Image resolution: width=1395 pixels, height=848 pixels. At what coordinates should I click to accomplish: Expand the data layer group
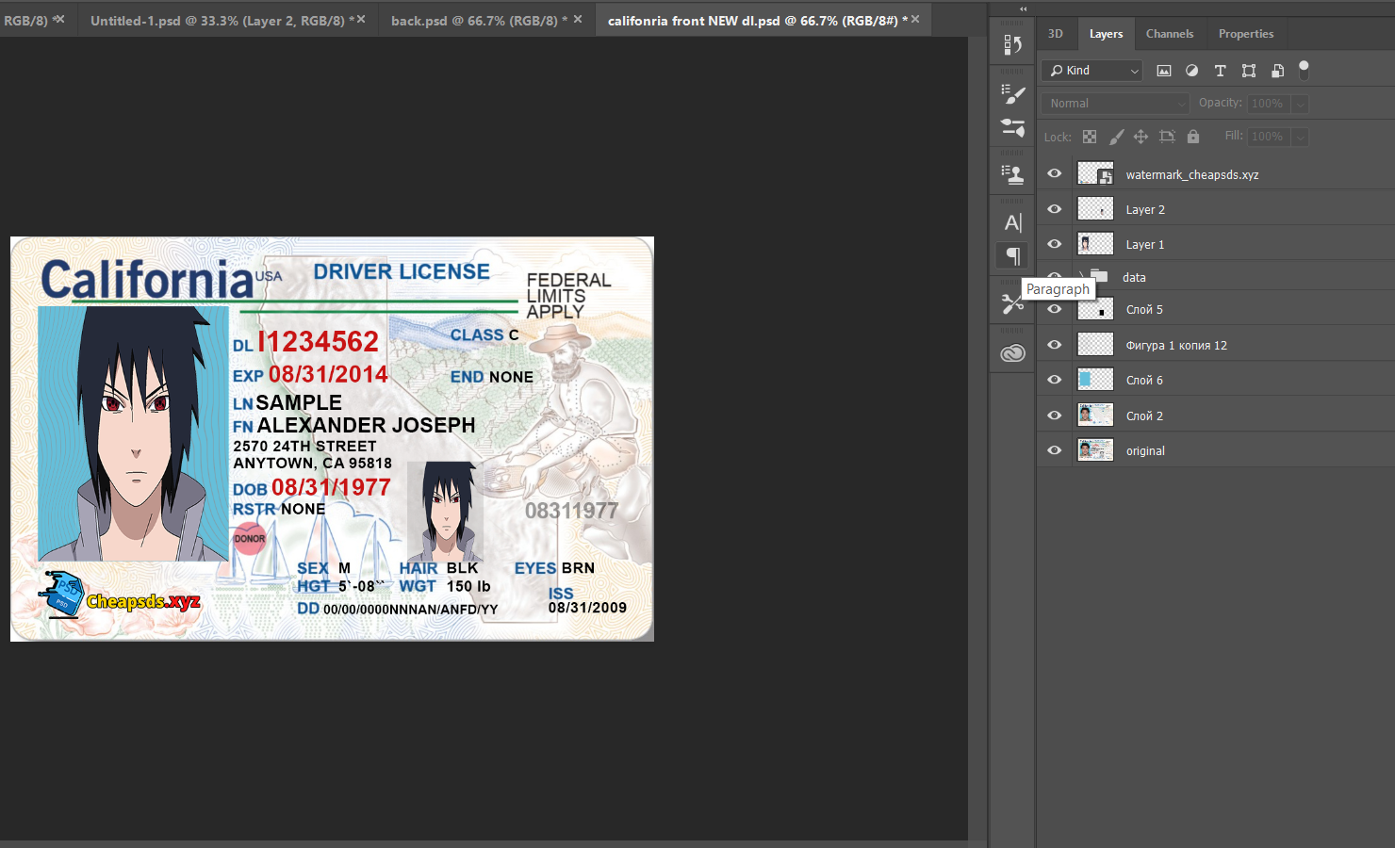(x=1082, y=277)
